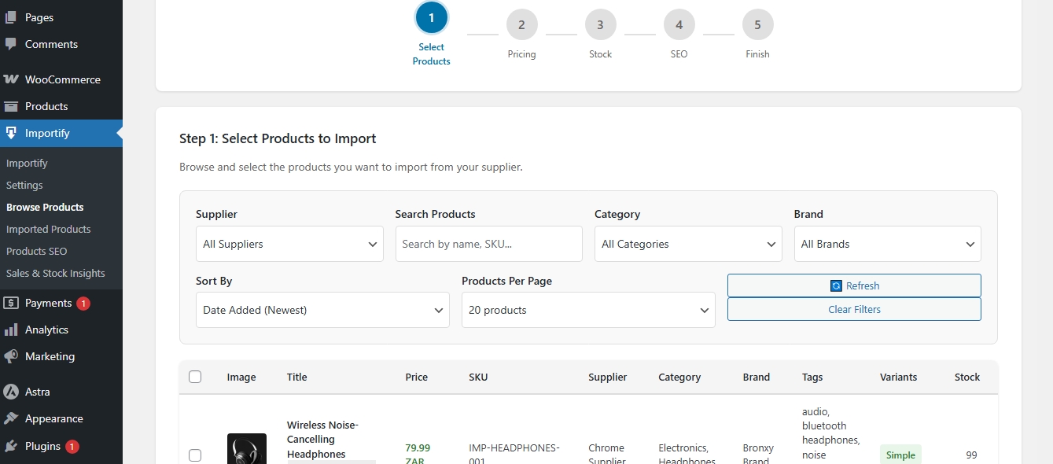Click the Search Products input field
Image resolution: width=1053 pixels, height=464 pixels.
tap(488, 244)
